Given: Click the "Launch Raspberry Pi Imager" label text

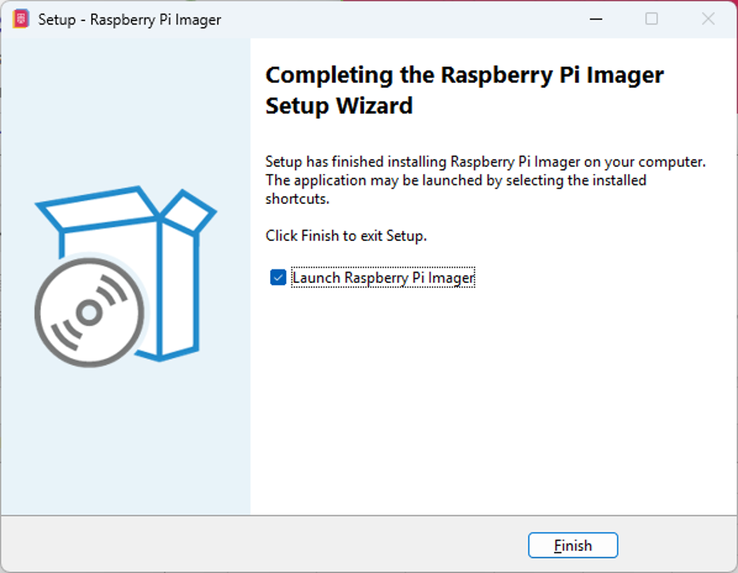Looking at the screenshot, I should click(383, 277).
